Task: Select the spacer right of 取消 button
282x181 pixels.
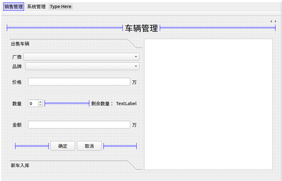Action: [120, 146]
